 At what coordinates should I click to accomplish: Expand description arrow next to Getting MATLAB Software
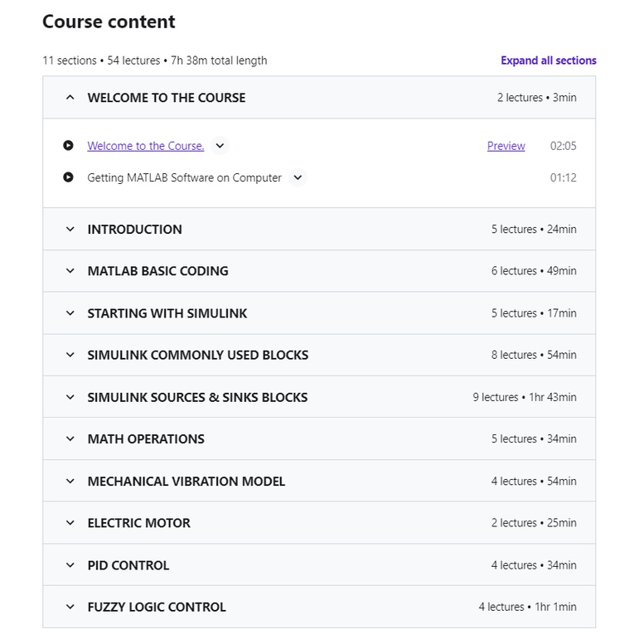[298, 177]
